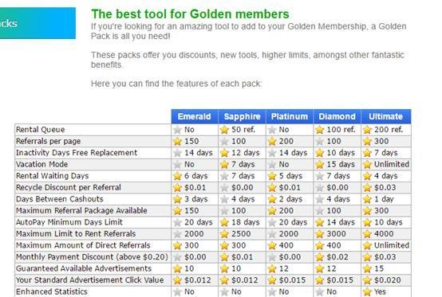Click the Diamond 15 days vacation value
This screenshot has width=442, height=297.
click(x=341, y=164)
